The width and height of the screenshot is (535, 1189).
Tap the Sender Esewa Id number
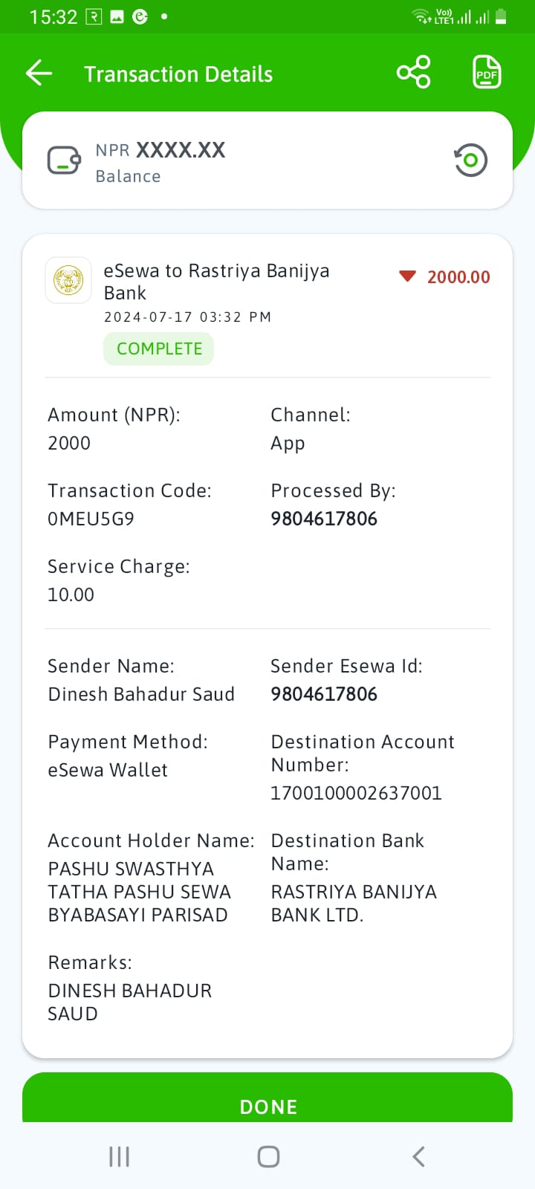324,694
